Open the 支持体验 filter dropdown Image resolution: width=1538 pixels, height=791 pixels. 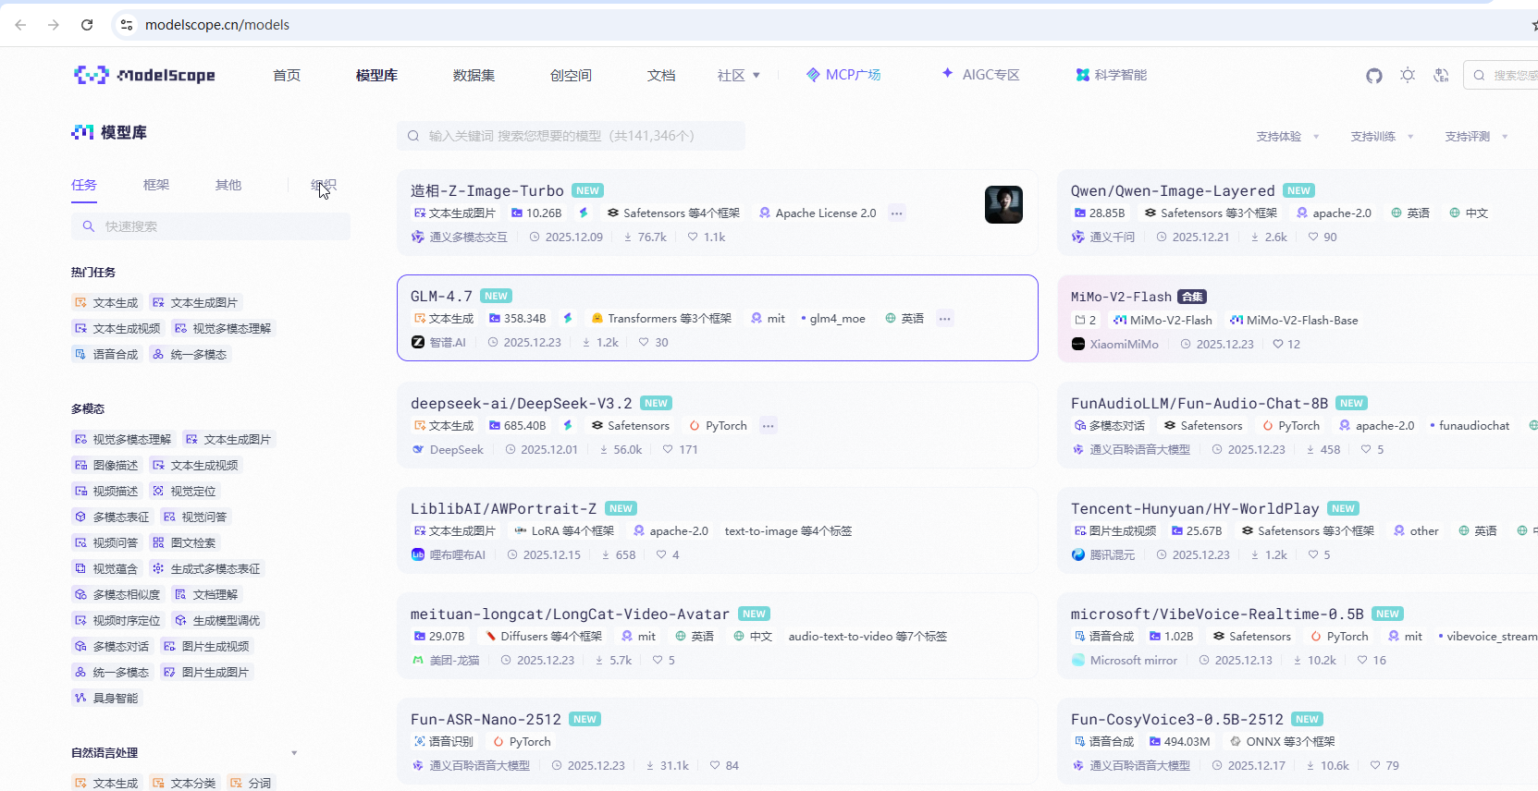(x=1287, y=136)
